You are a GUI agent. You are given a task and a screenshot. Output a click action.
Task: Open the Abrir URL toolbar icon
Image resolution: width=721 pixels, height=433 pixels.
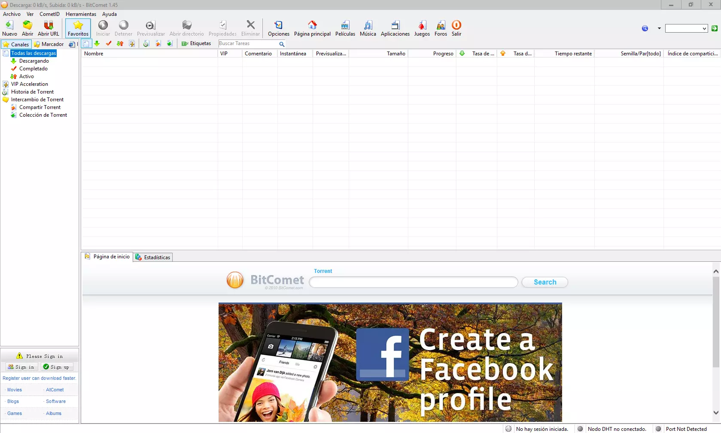(x=48, y=28)
